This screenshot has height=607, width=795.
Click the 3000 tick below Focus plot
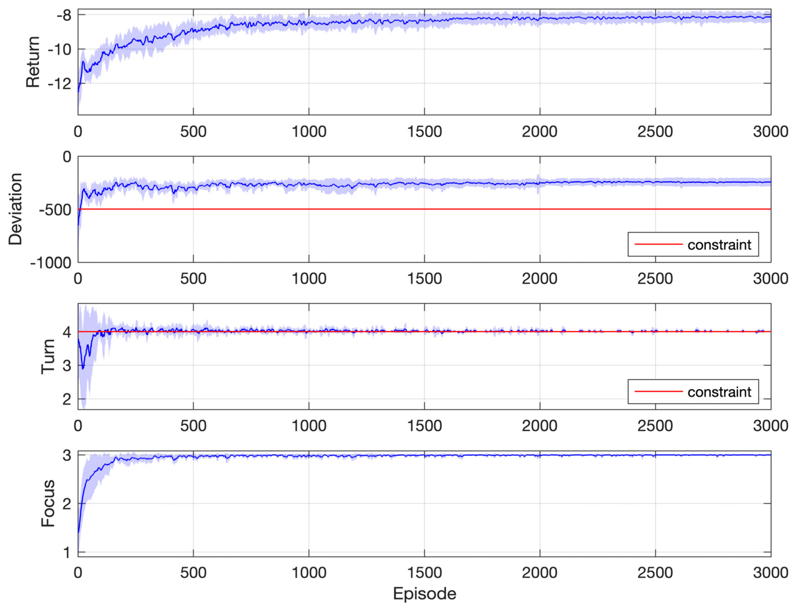click(x=770, y=573)
